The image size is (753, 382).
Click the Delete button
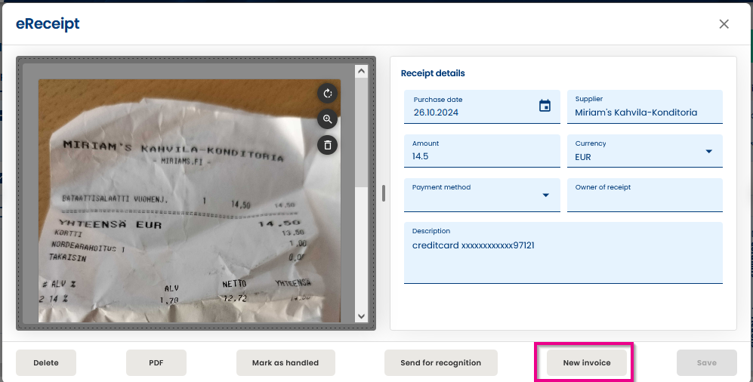(46, 363)
